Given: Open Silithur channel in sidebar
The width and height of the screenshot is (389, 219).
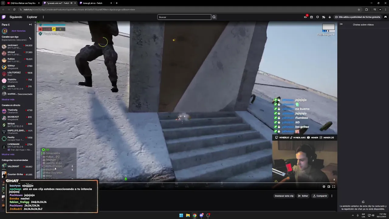Looking at the screenshot, I should coord(17,67).
